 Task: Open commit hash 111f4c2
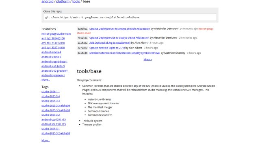82,43
